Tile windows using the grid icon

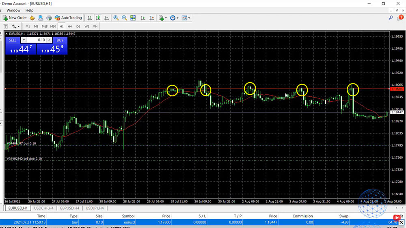click(x=133, y=18)
